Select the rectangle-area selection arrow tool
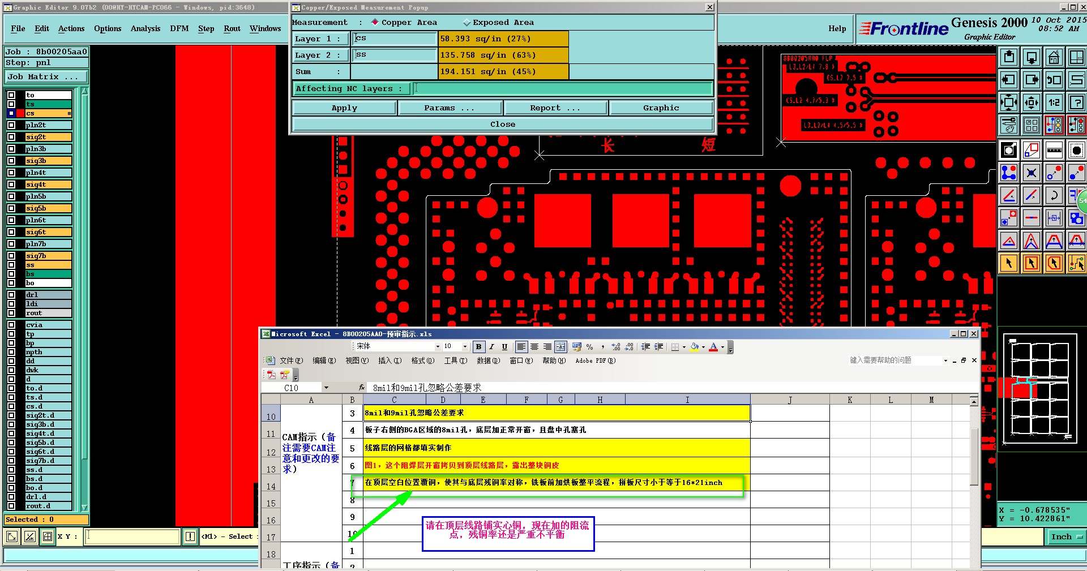 coord(1032,264)
